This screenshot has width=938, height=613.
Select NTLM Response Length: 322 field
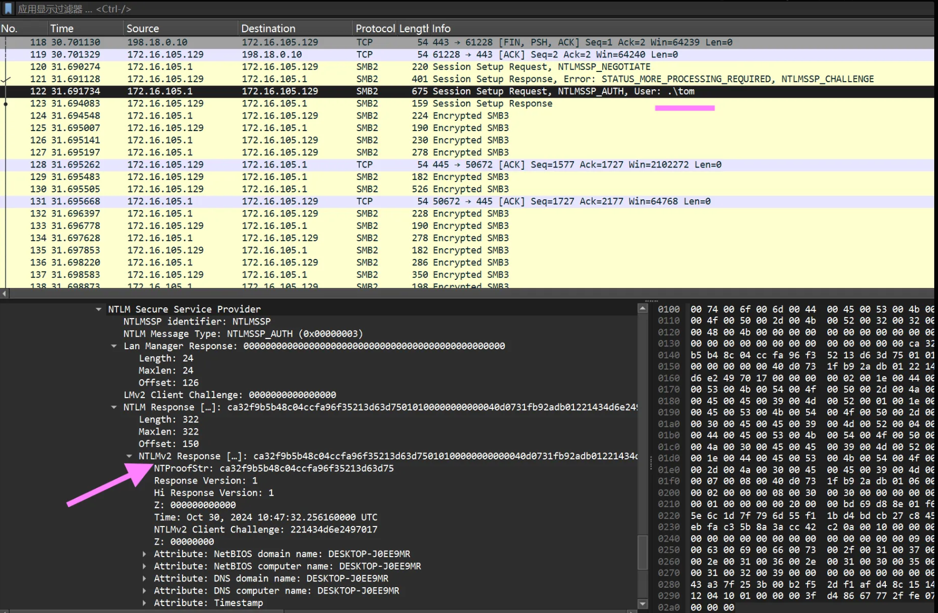tap(169, 420)
